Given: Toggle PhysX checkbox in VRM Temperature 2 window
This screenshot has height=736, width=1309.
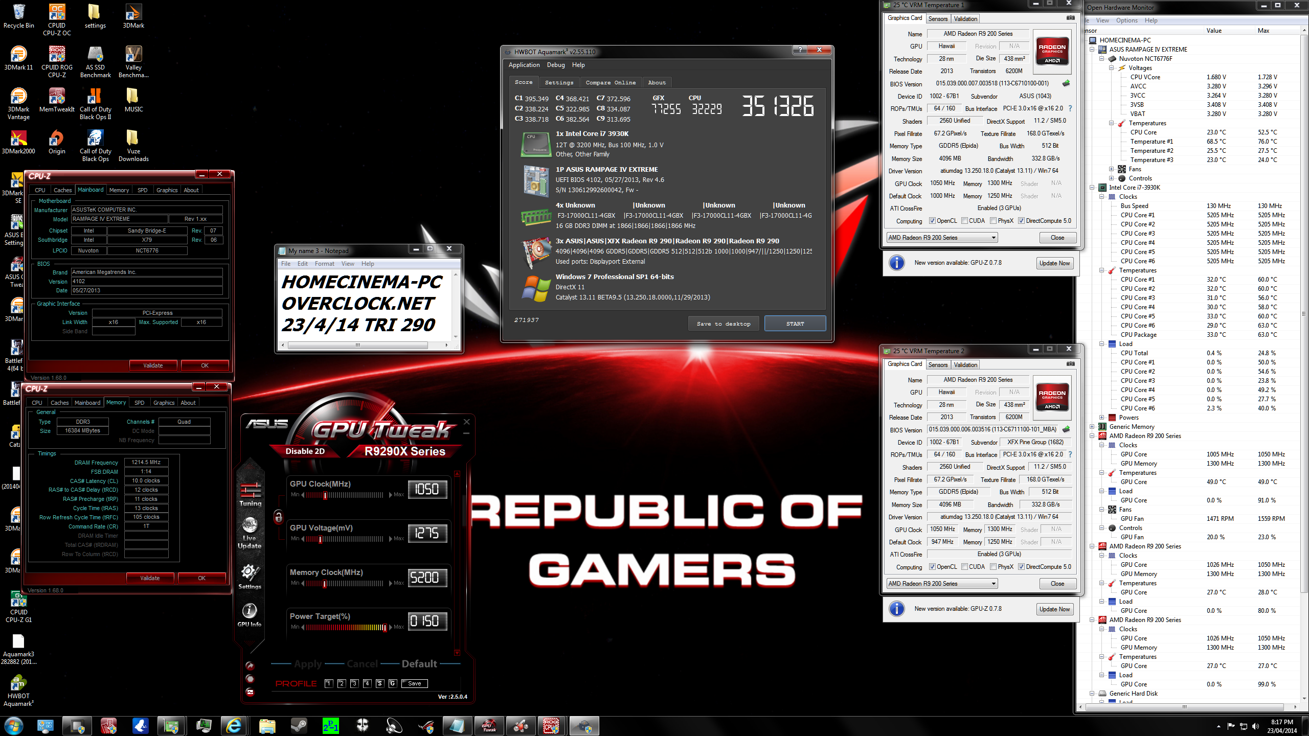Looking at the screenshot, I should click(993, 567).
